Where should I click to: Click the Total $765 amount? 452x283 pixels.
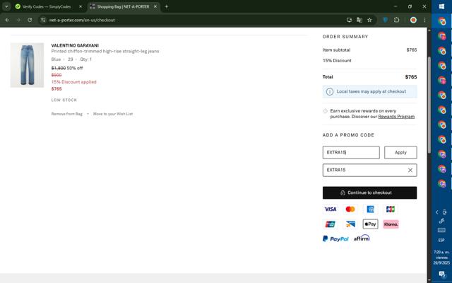[x=411, y=77]
